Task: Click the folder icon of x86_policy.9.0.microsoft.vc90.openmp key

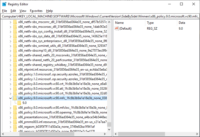Action: point(15,112)
